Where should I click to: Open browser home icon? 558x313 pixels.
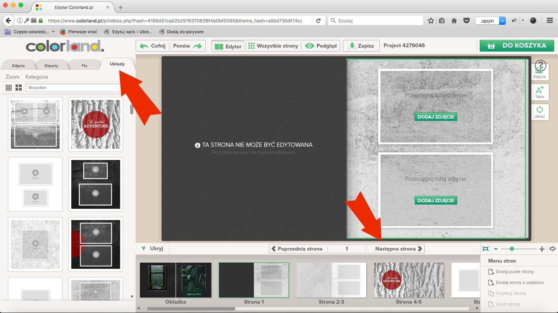coord(455,21)
